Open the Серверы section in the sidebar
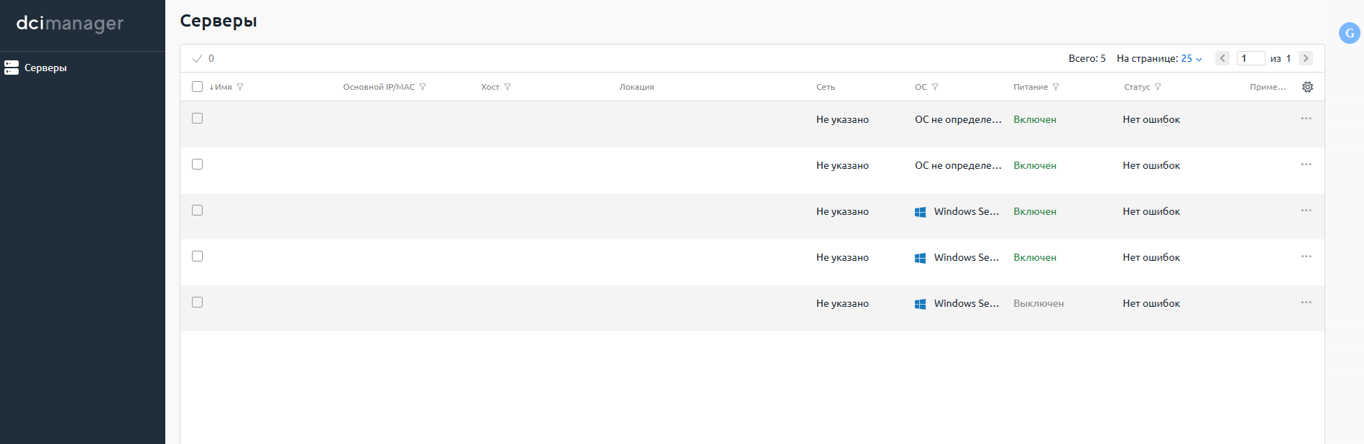The height and width of the screenshot is (444, 1364). [x=83, y=68]
